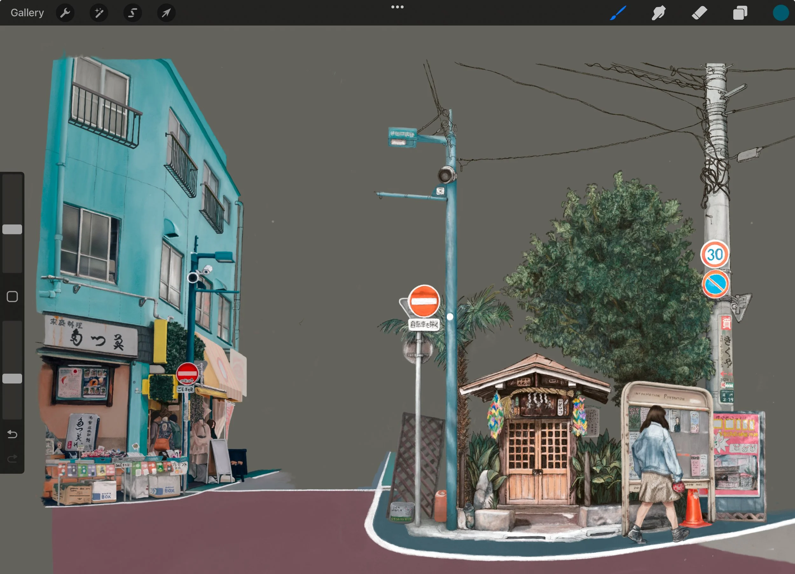This screenshot has height=574, width=795.
Task: Open the Layers panel
Action: click(x=740, y=13)
